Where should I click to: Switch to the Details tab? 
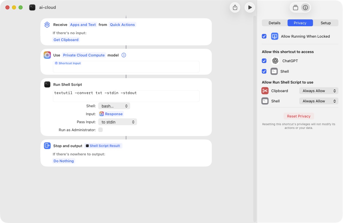click(x=274, y=23)
